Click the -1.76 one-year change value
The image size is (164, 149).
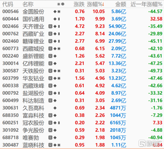click(157, 108)
